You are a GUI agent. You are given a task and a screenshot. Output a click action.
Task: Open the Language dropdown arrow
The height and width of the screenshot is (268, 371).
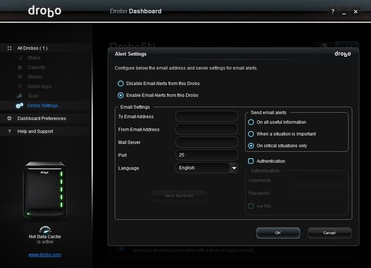coord(234,168)
